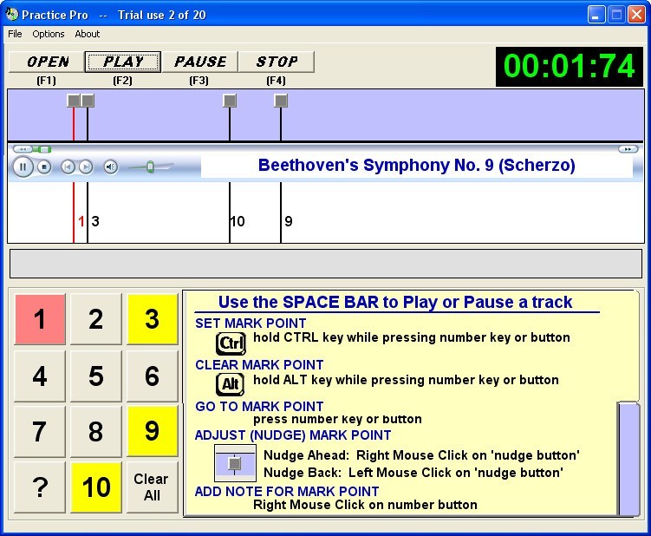Click the OPEN button

point(47,62)
